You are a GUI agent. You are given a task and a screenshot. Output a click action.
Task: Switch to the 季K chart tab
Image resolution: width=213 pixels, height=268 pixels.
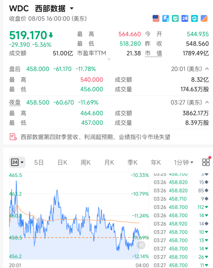point(132,162)
